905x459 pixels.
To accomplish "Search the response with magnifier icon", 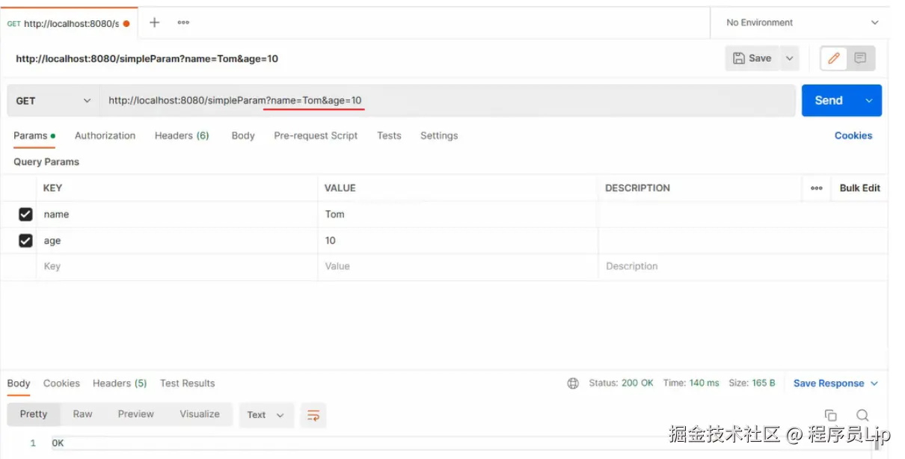I will (862, 415).
